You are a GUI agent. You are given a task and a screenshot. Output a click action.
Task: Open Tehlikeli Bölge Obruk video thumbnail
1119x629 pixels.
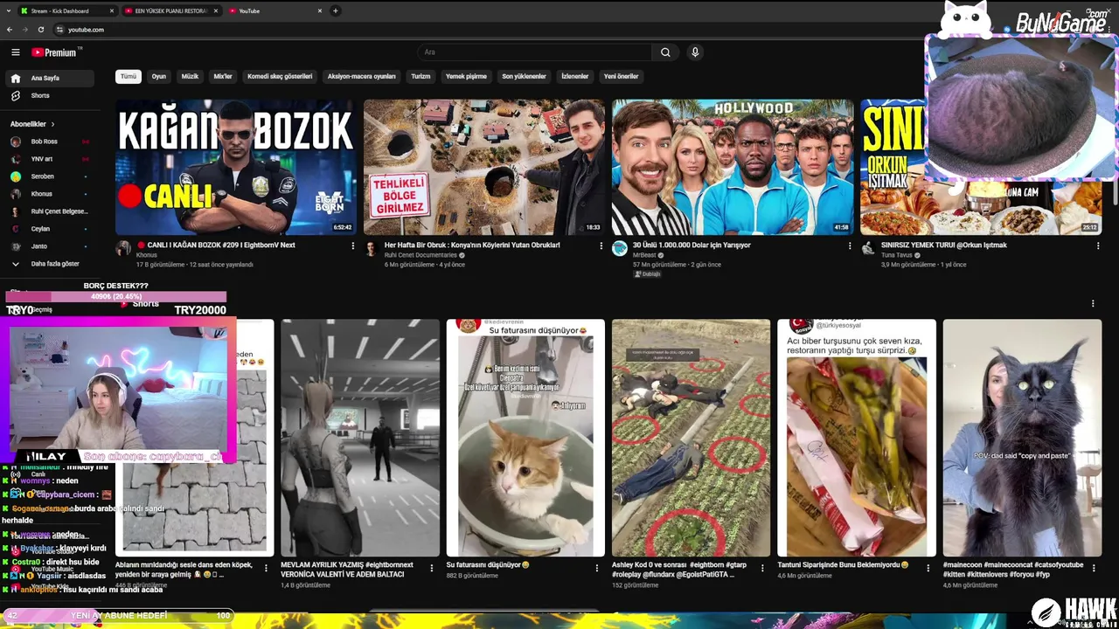pyautogui.click(x=484, y=167)
